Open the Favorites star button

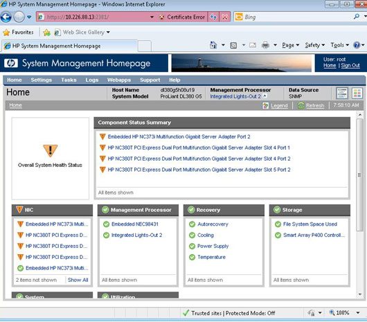(18, 33)
